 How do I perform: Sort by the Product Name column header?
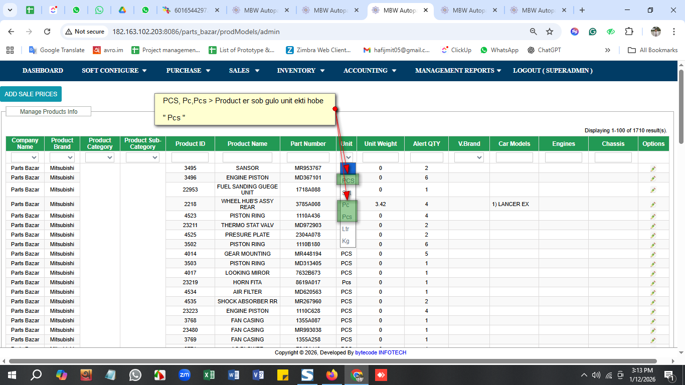pyautogui.click(x=247, y=144)
